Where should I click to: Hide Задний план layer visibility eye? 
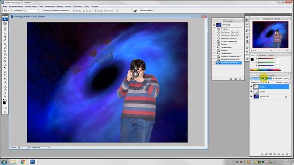[251, 96]
